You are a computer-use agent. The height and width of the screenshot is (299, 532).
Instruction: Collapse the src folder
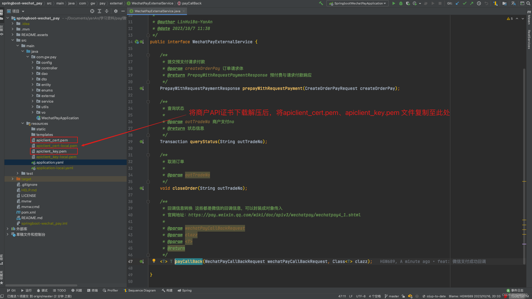click(13, 40)
